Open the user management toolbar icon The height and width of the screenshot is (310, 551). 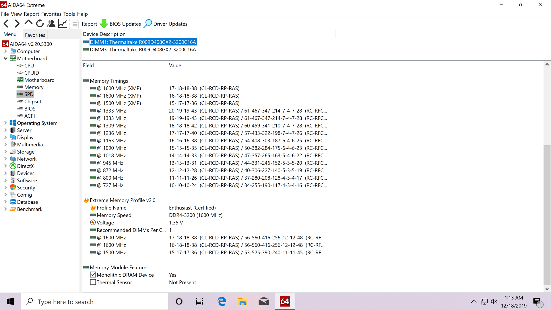(51, 24)
